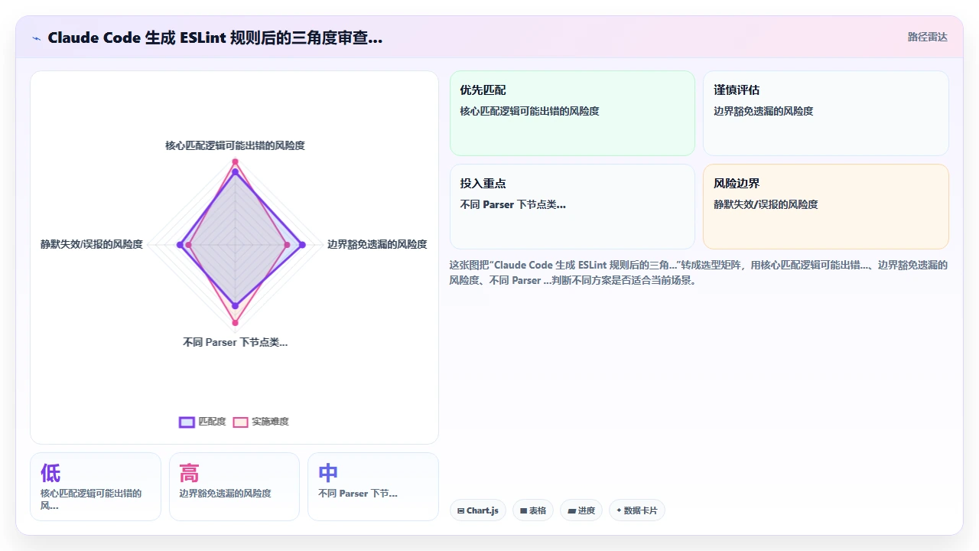Select the 进度 tag

coord(581,510)
